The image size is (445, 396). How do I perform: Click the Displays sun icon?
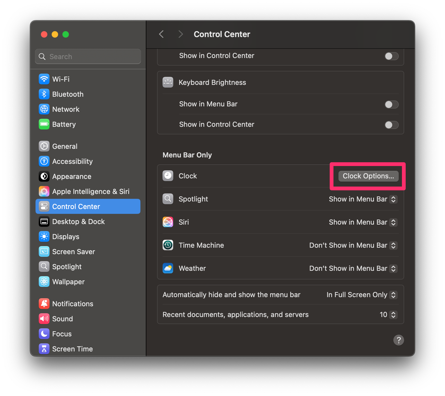(44, 236)
